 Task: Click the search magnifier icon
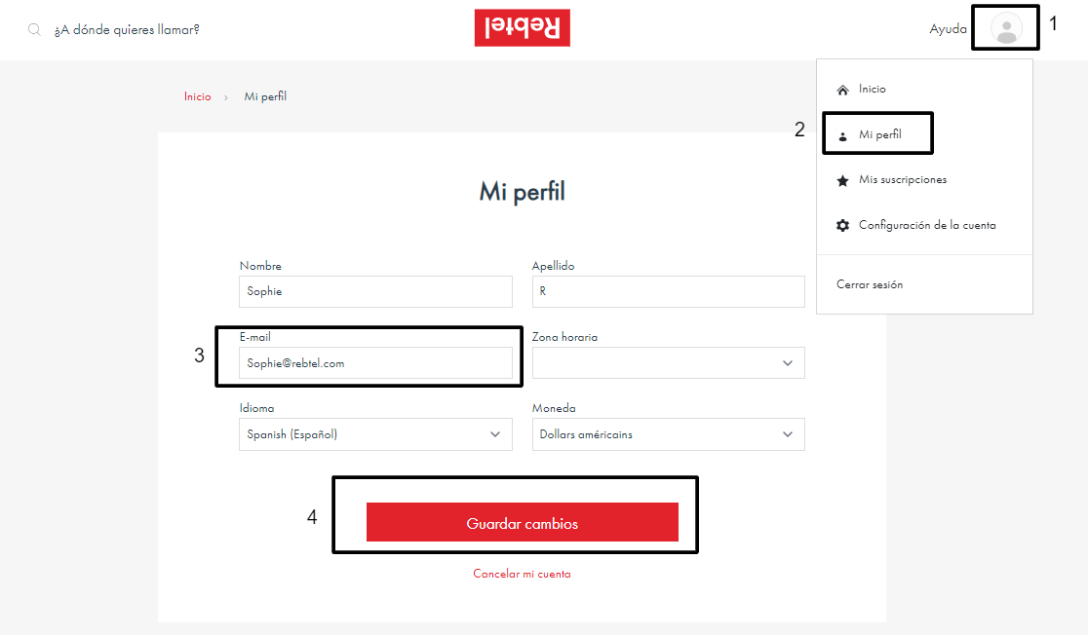tap(34, 29)
